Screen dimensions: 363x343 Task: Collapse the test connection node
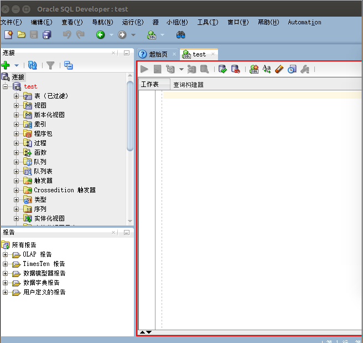point(5,86)
